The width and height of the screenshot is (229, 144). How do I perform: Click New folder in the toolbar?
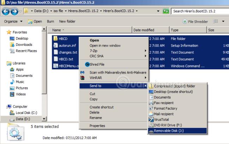(x=67, y=21)
